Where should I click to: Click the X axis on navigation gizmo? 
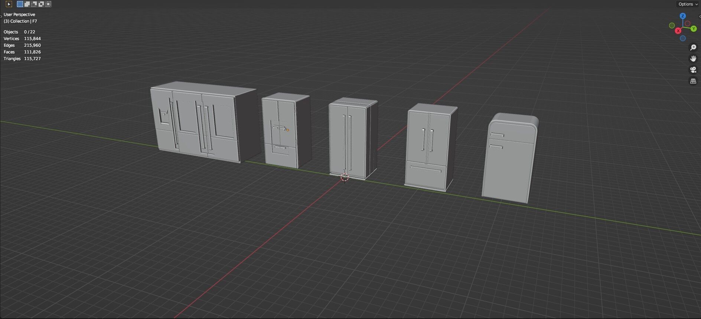[x=678, y=31]
